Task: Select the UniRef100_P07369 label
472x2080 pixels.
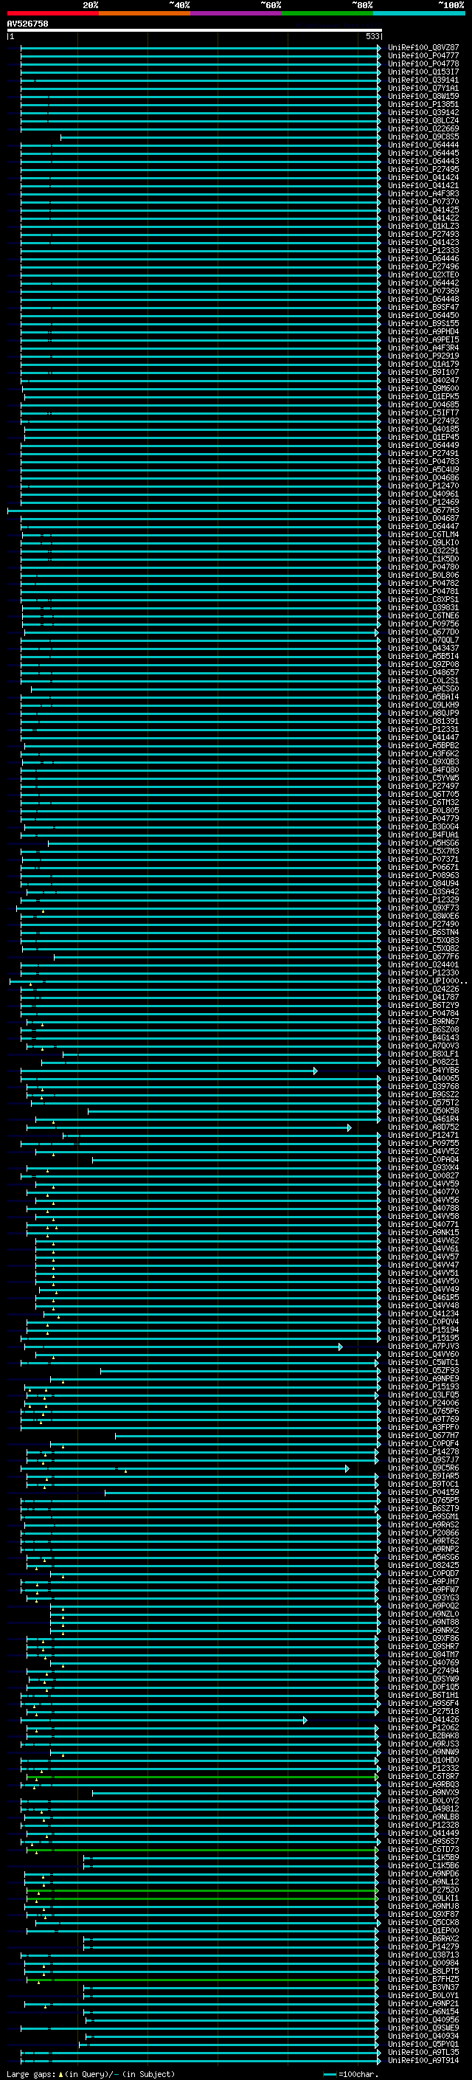Action: coord(423,291)
